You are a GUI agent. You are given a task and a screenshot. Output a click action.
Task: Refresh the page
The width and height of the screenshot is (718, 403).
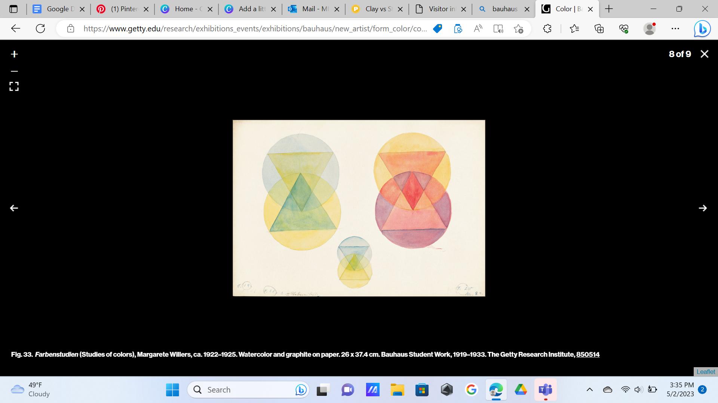click(x=40, y=29)
